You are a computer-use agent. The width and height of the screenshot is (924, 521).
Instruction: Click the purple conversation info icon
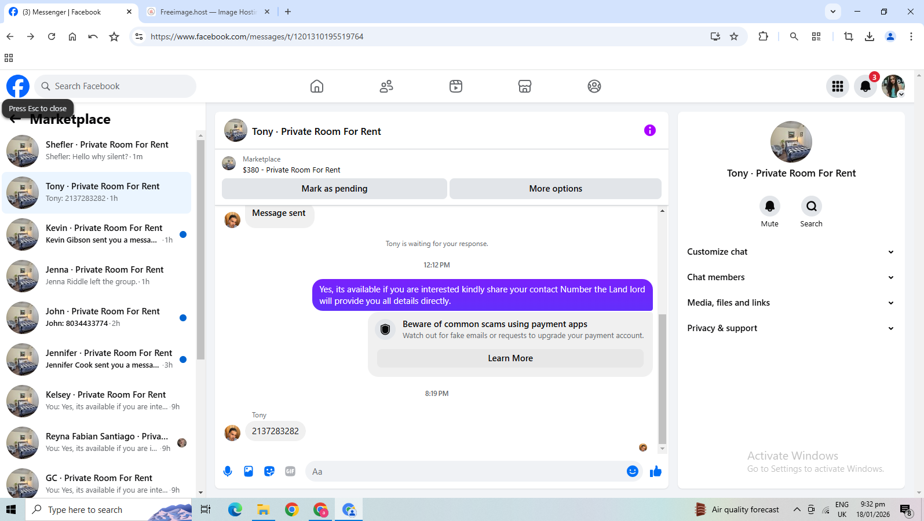650,130
